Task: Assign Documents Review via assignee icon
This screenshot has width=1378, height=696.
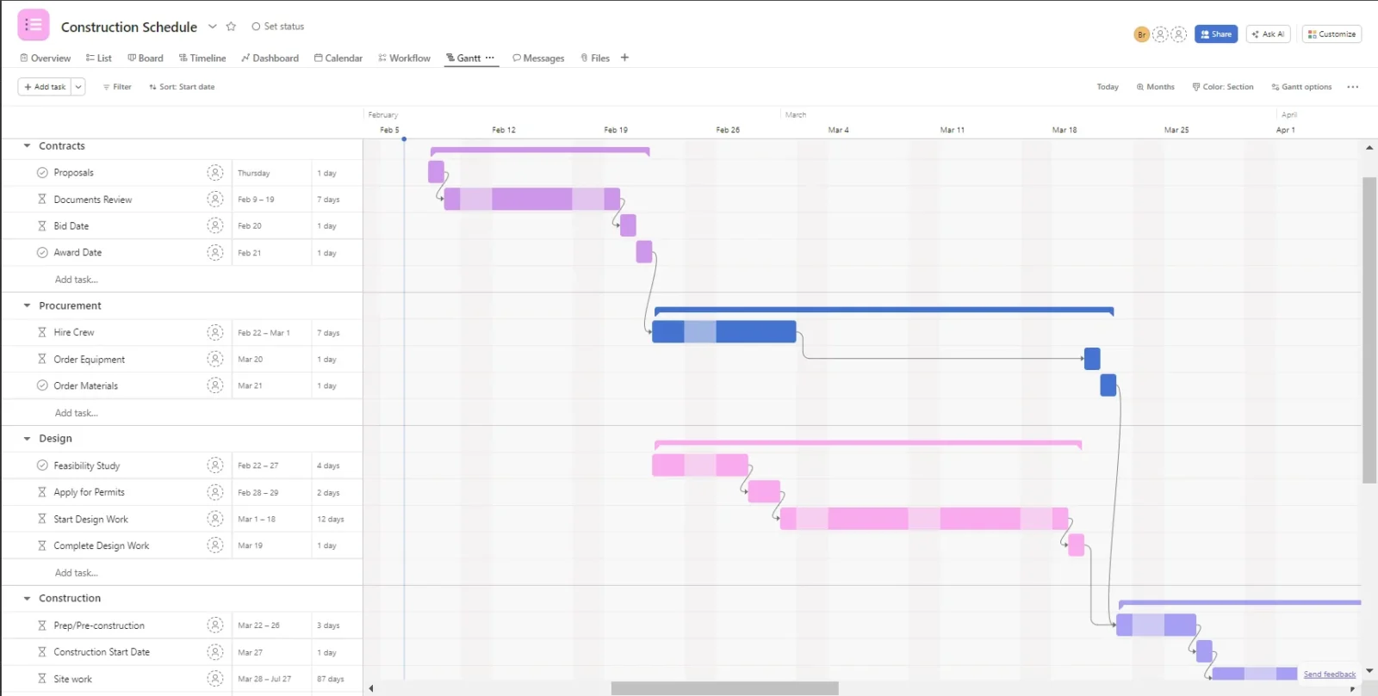Action: (x=215, y=199)
